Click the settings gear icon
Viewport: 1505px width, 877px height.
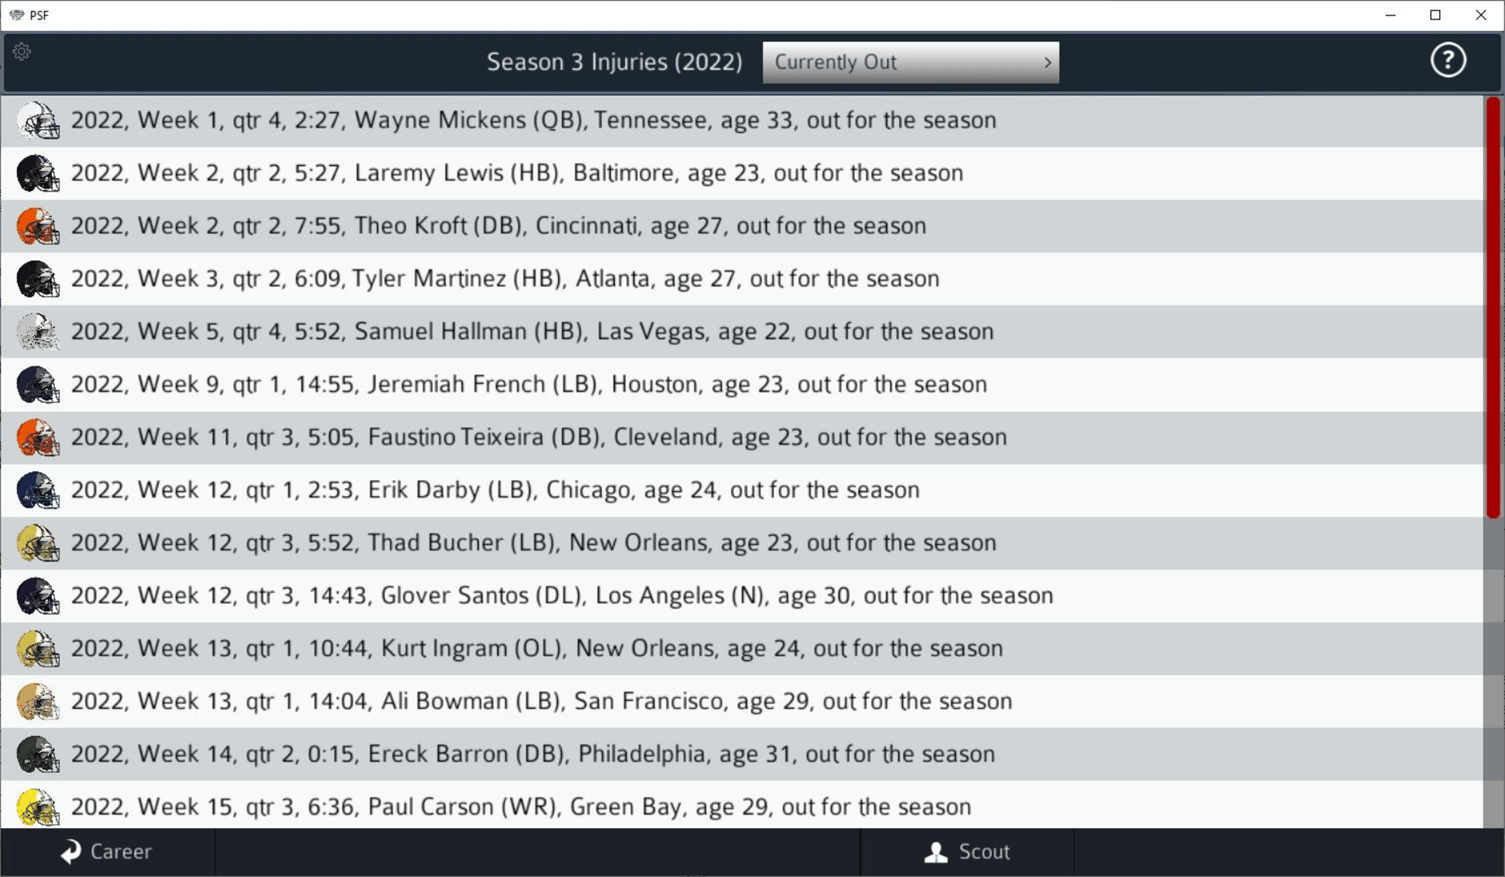[22, 52]
